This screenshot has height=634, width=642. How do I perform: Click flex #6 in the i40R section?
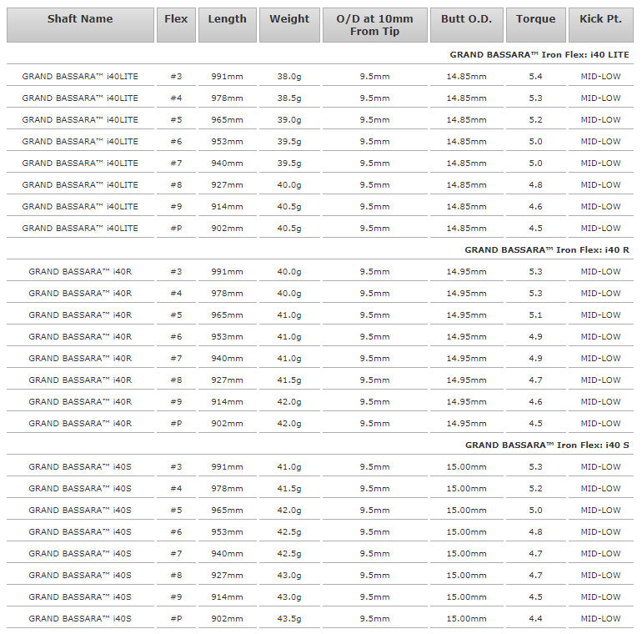[x=176, y=337]
